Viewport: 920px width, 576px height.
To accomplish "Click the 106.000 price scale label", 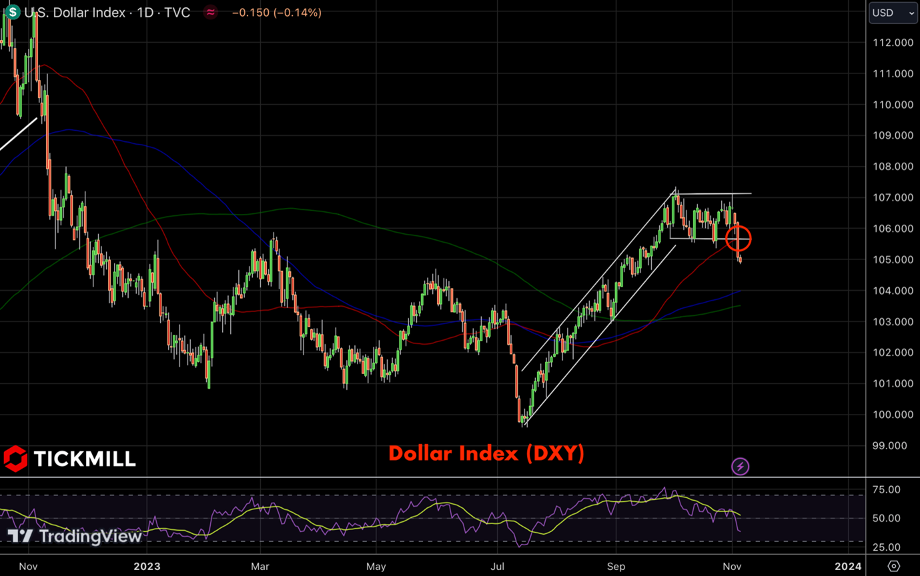I will tap(895, 229).
